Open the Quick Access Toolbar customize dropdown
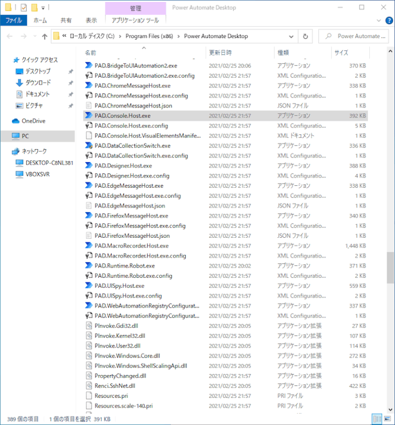Viewport: 395px width, 425px height. click(43, 8)
